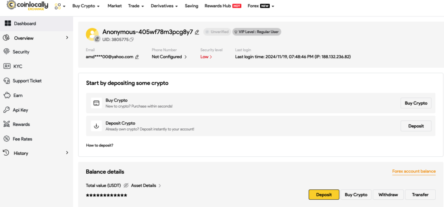Click the yellow Deposit button

coord(324,194)
